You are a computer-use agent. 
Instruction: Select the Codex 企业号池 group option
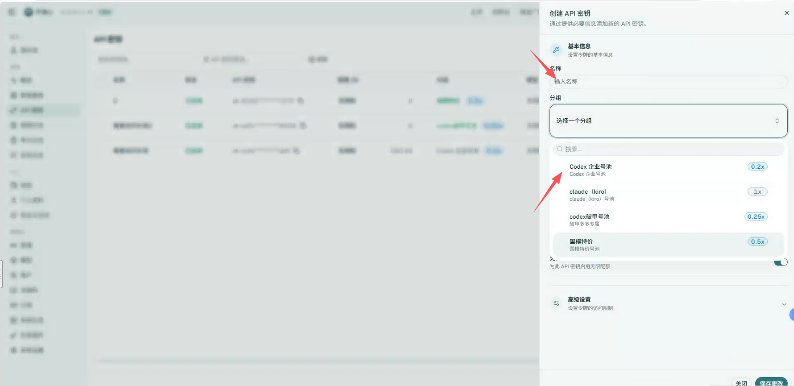click(668, 170)
